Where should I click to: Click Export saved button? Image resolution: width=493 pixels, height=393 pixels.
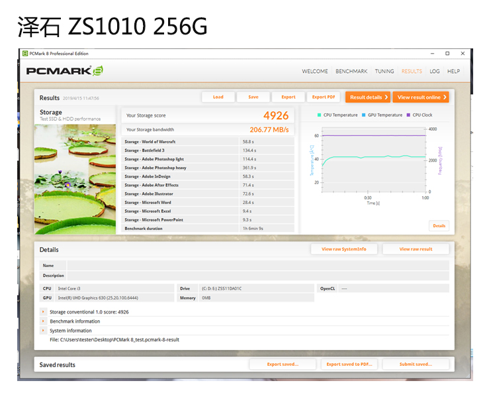(283, 365)
